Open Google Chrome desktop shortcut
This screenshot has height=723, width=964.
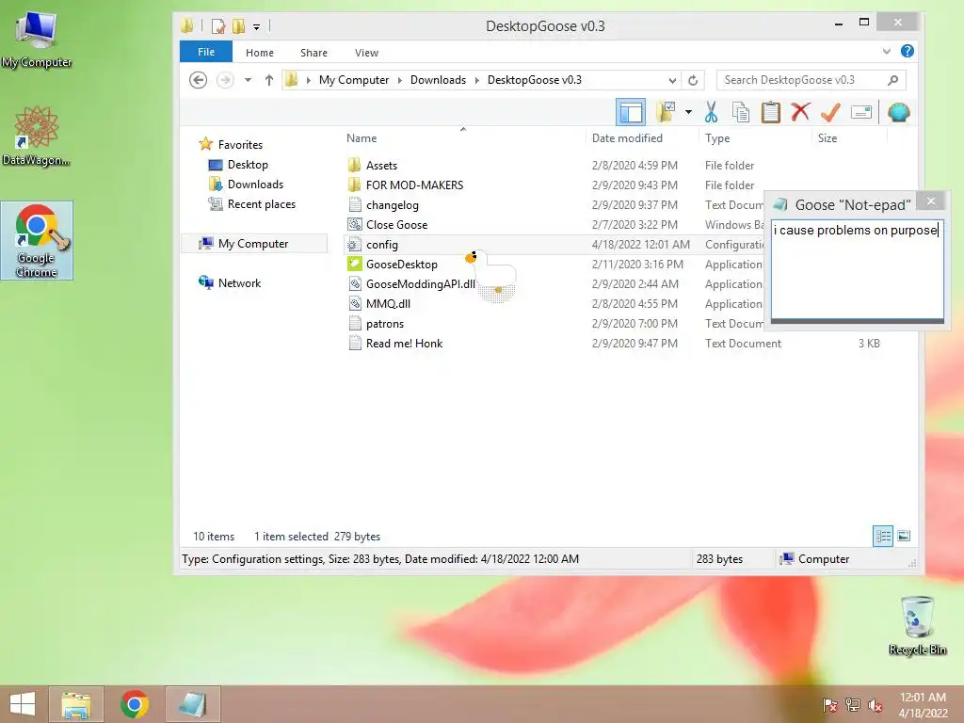(x=37, y=240)
